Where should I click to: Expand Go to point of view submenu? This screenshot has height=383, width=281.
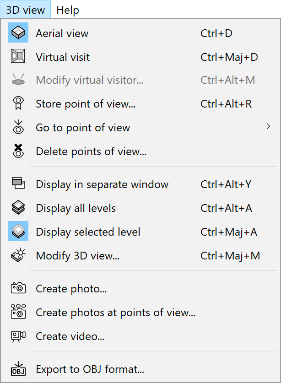point(83,128)
